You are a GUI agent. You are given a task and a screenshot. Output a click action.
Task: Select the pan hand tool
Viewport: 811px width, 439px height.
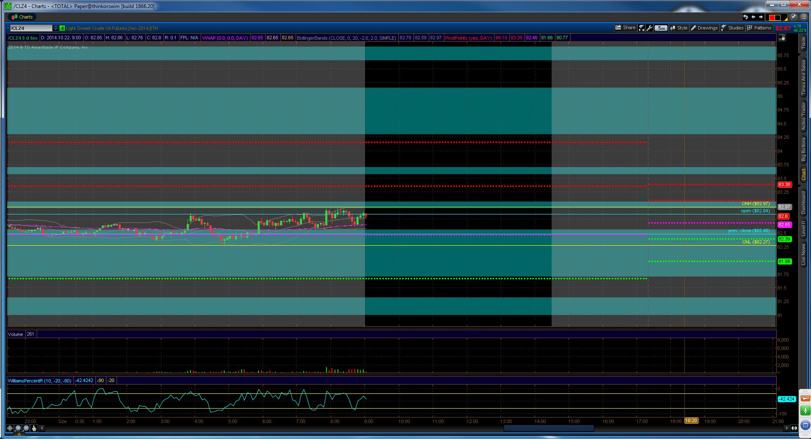(34, 428)
